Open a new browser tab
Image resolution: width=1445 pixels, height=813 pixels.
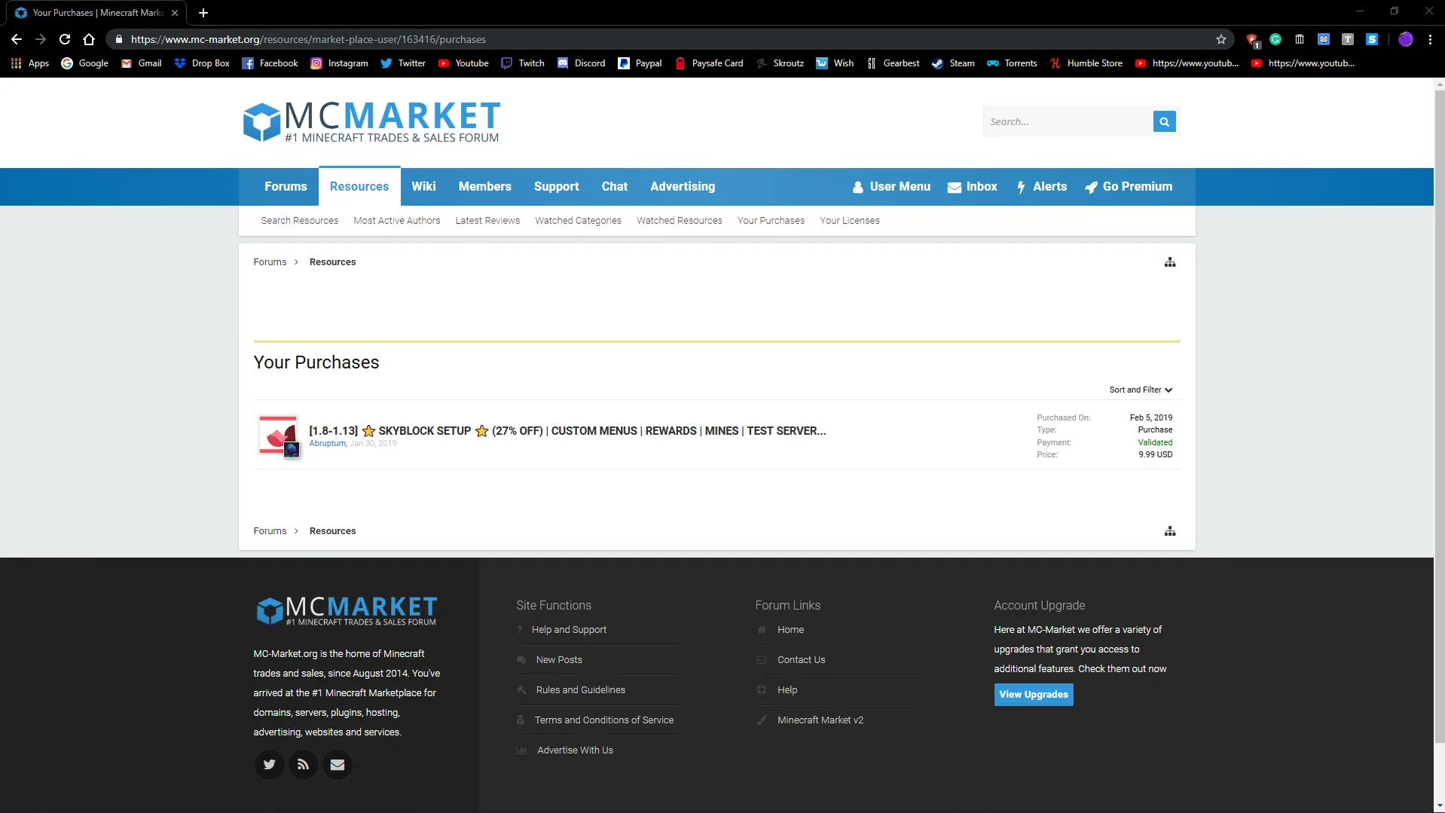click(x=203, y=13)
